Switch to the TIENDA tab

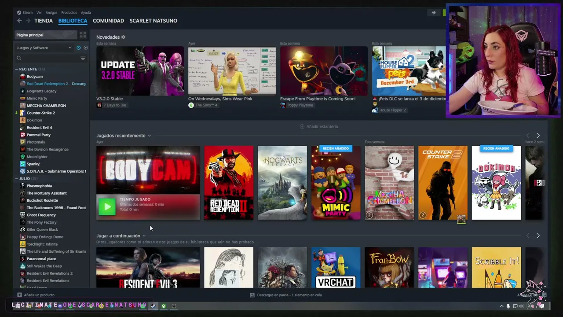coord(44,21)
